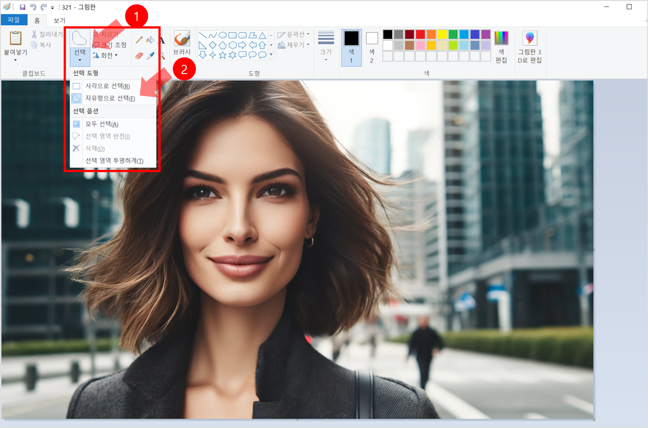This screenshot has height=428, width=648.
Task: Choose the Right triangle shape
Action: coord(203,45)
